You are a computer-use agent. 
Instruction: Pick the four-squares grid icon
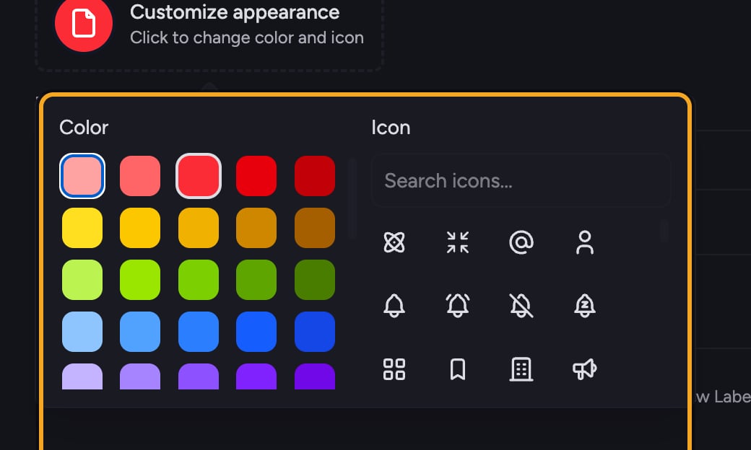[x=394, y=369]
